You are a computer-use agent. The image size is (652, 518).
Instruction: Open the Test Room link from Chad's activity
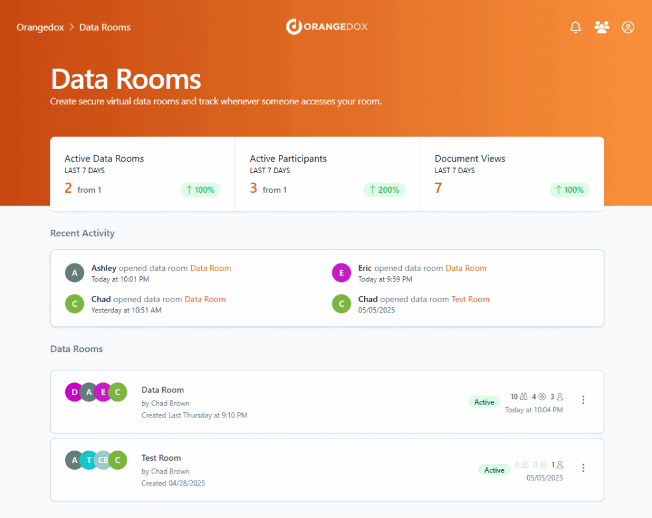coord(471,299)
